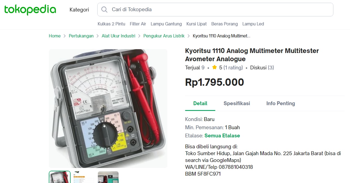Open Pertukangan breadcrumb category
The height and width of the screenshot is (183, 350).
coord(81,36)
